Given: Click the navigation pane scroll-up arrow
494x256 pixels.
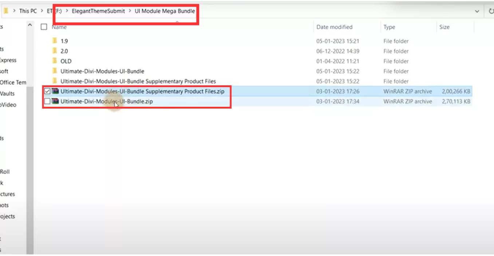Looking at the screenshot, I should pos(30,25).
